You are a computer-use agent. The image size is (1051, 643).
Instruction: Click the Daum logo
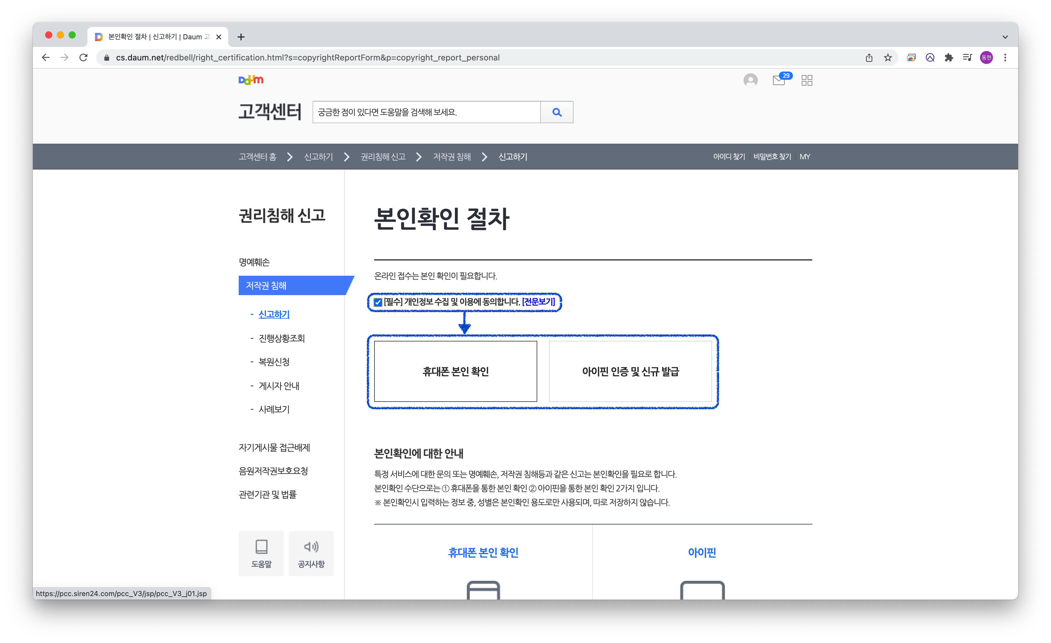point(251,80)
